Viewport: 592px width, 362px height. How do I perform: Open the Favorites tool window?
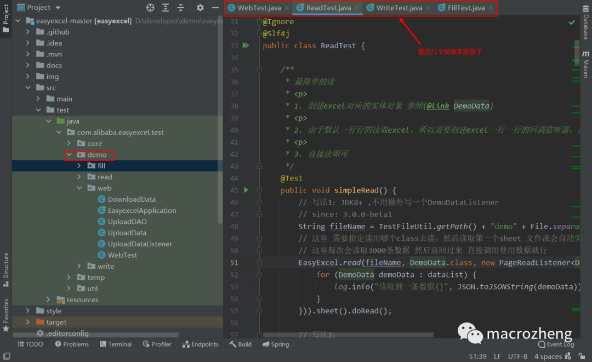coord(5,315)
